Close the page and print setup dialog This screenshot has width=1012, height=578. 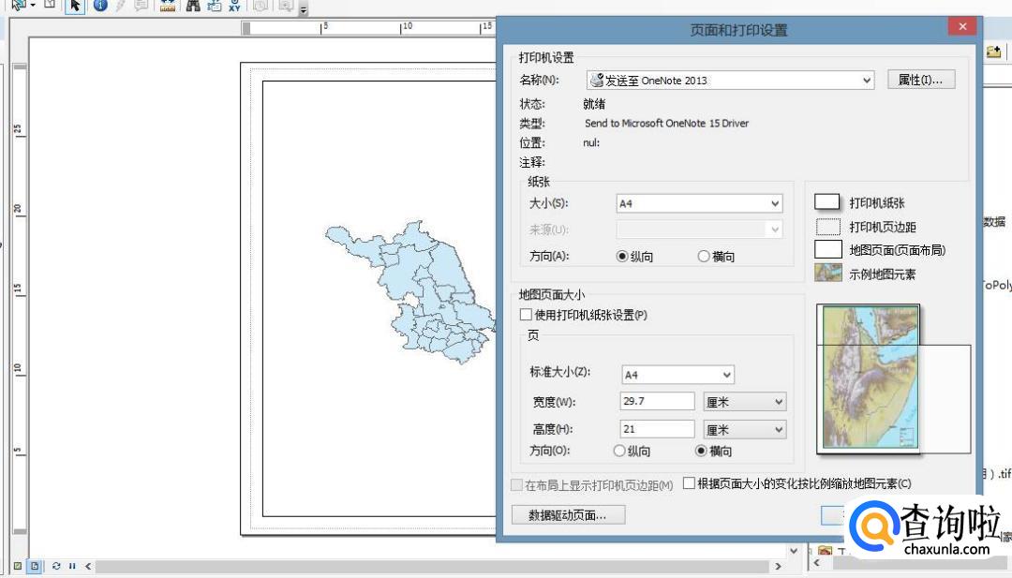click(962, 26)
